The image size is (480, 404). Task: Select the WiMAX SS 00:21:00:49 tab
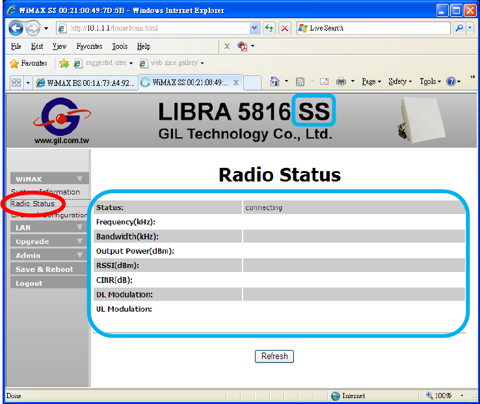point(185,83)
